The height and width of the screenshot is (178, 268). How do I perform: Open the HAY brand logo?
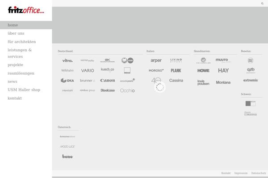coord(223,70)
